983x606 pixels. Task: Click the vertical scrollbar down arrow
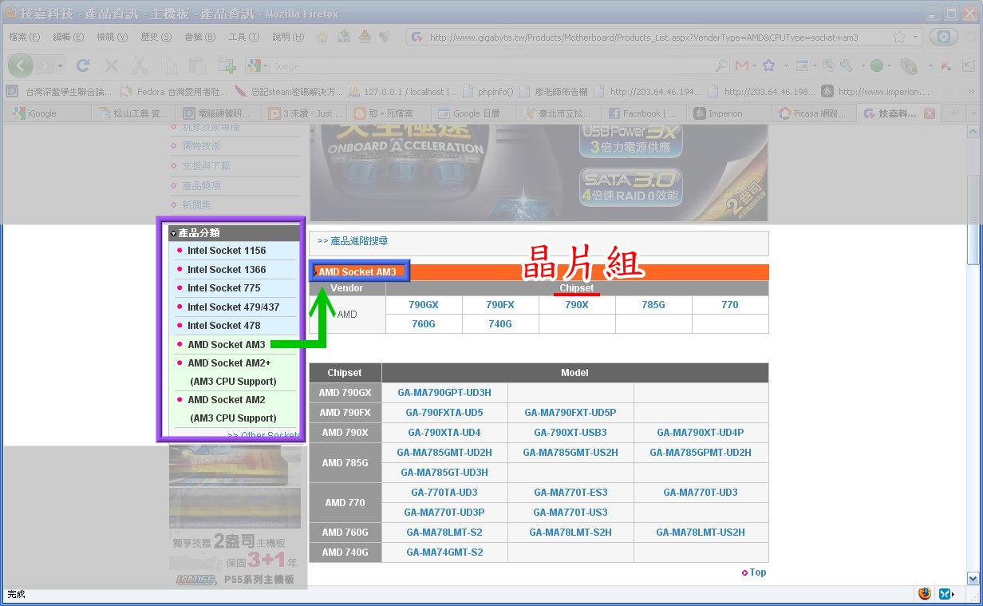click(973, 579)
